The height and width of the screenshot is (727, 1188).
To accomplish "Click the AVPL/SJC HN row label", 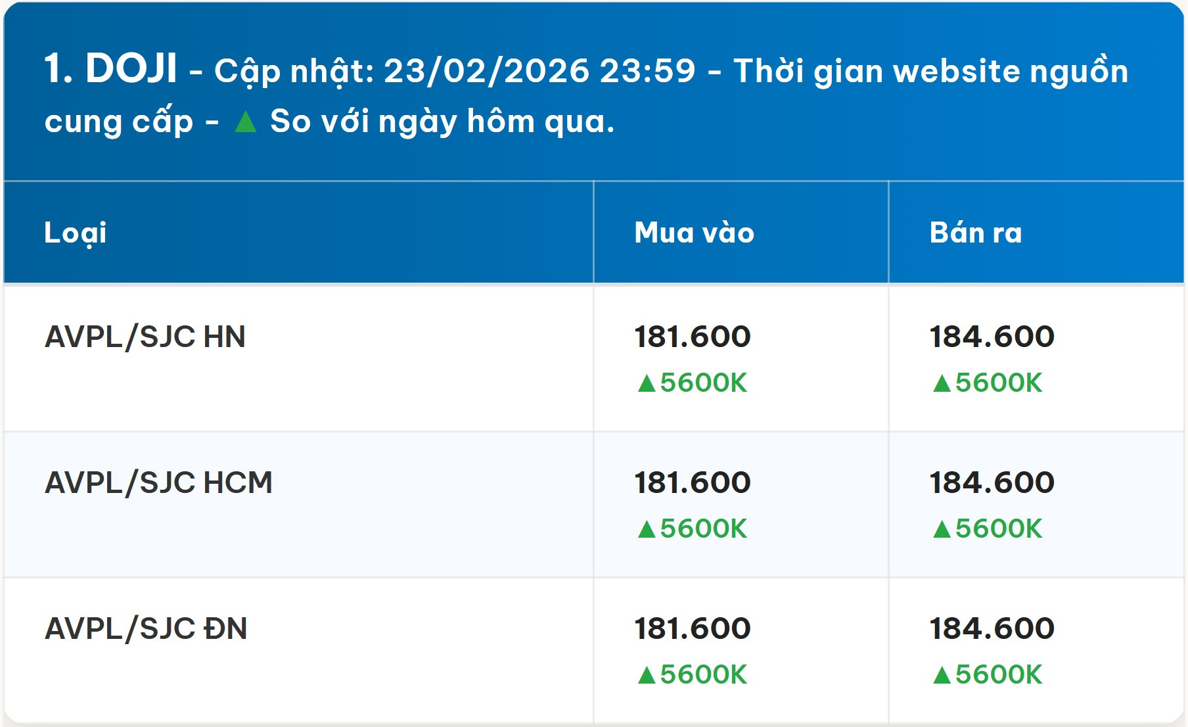I will pyautogui.click(x=145, y=337).
